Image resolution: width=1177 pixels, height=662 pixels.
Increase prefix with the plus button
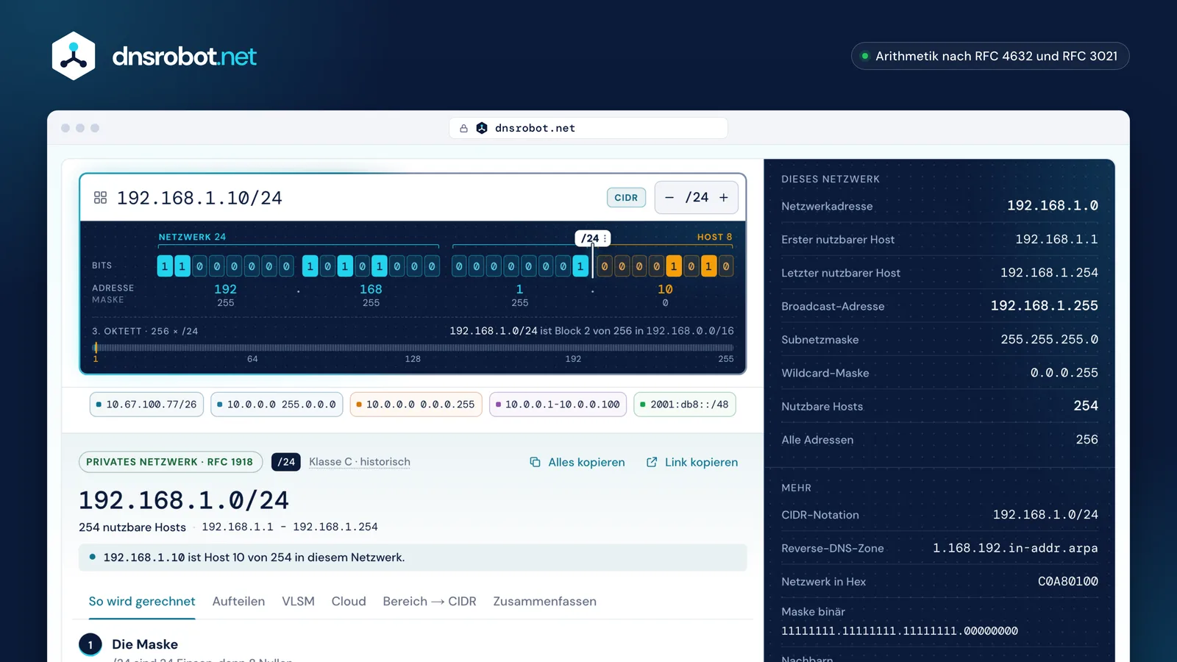724,198
